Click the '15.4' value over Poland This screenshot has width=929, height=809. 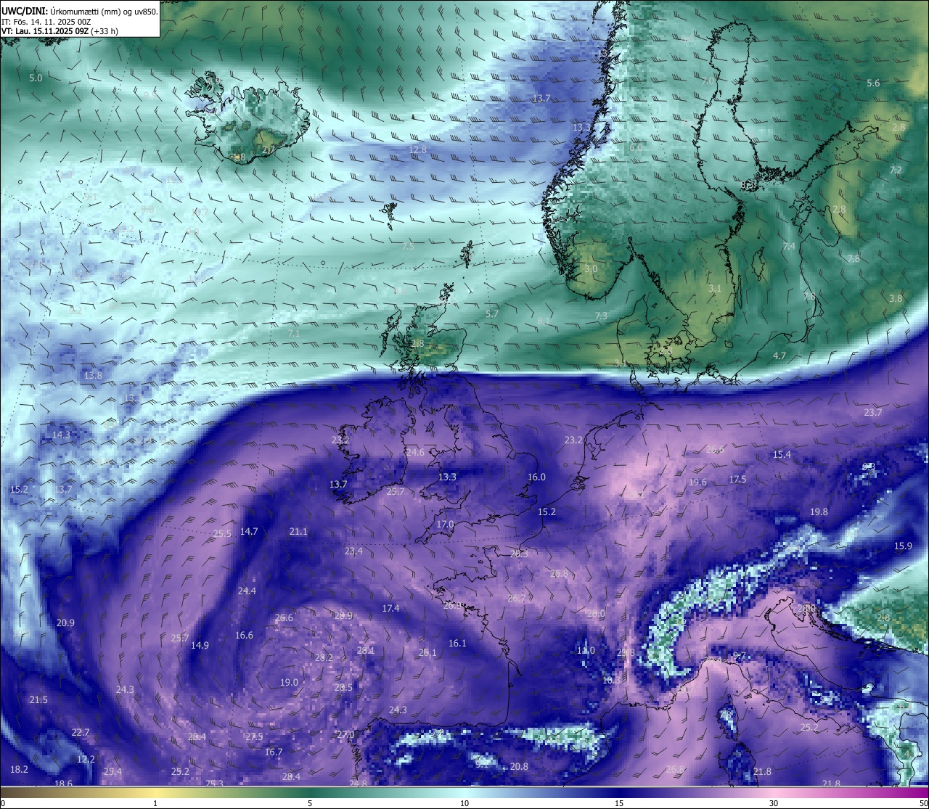point(782,454)
